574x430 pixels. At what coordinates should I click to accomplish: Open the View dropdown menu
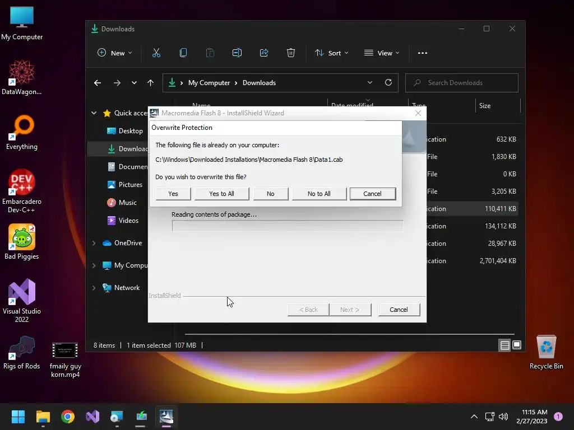point(382,53)
